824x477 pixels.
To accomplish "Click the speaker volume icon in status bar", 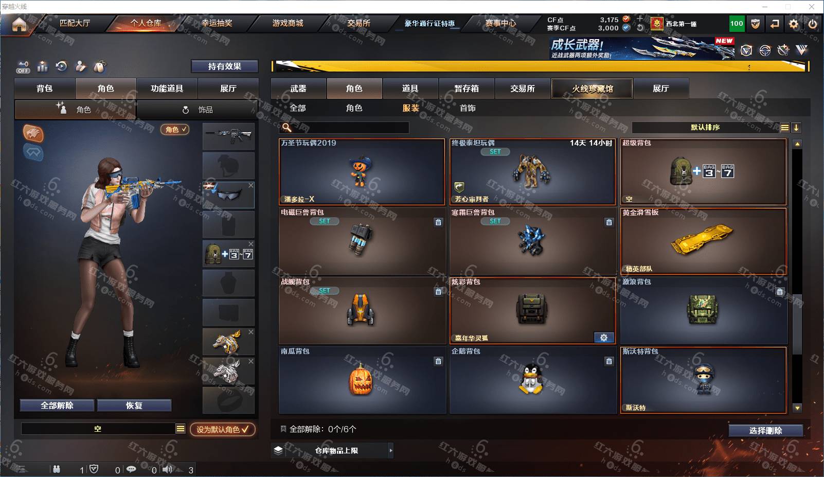I will (168, 469).
